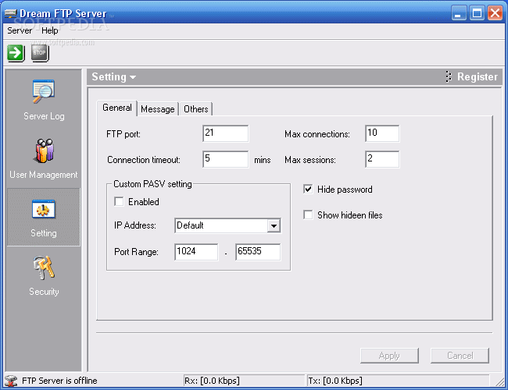The height and width of the screenshot is (390, 508).
Task: Open the Help menu
Action: click(x=49, y=30)
